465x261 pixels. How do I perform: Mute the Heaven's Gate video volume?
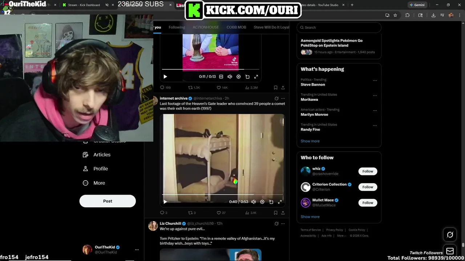click(254, 202)
